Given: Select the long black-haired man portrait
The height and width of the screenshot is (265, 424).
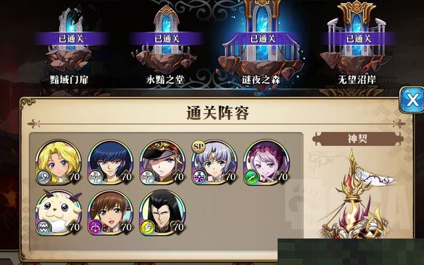Looking at the screenshot, I should pos(162,213).
